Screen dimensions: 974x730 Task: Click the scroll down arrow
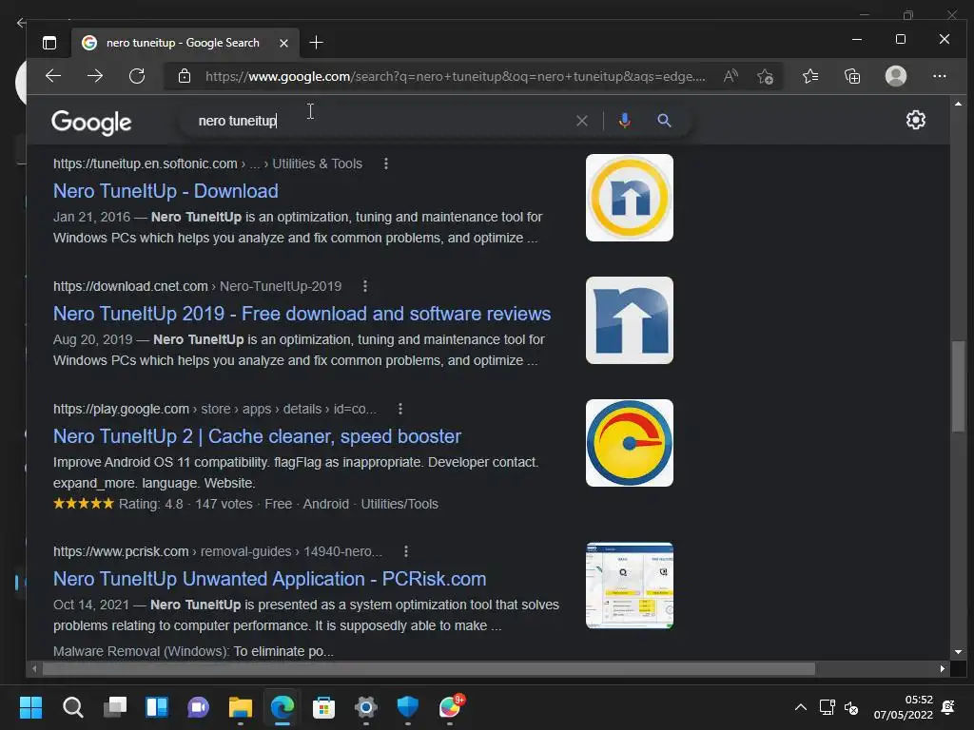[959, 652]
